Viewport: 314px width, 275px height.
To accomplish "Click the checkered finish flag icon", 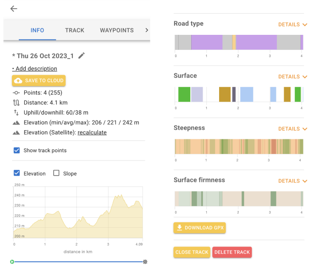I will [x=145, y=262].
